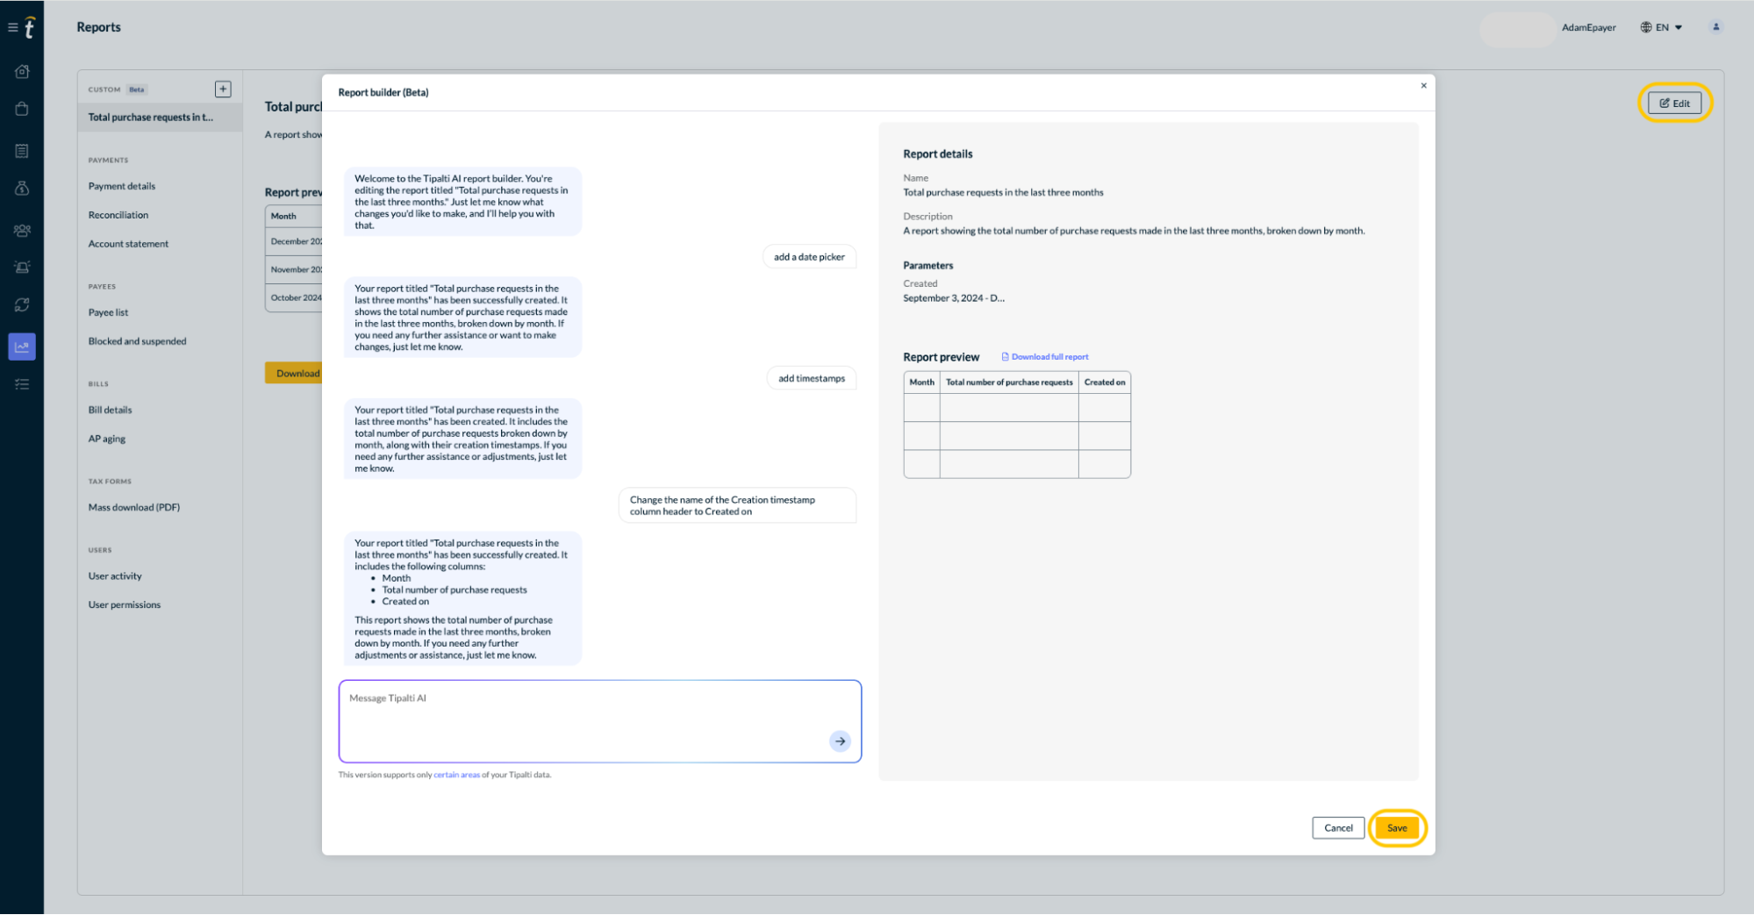The width and height of the screenshot is (1754, 915).
Task: Click the 'Change the name of the Creation timestamp' message
Action: pos(737,505)
